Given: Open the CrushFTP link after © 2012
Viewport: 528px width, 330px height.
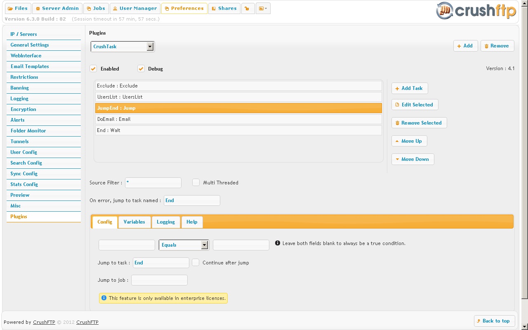Looking at the screenshot, I should [x=87, y=322].
